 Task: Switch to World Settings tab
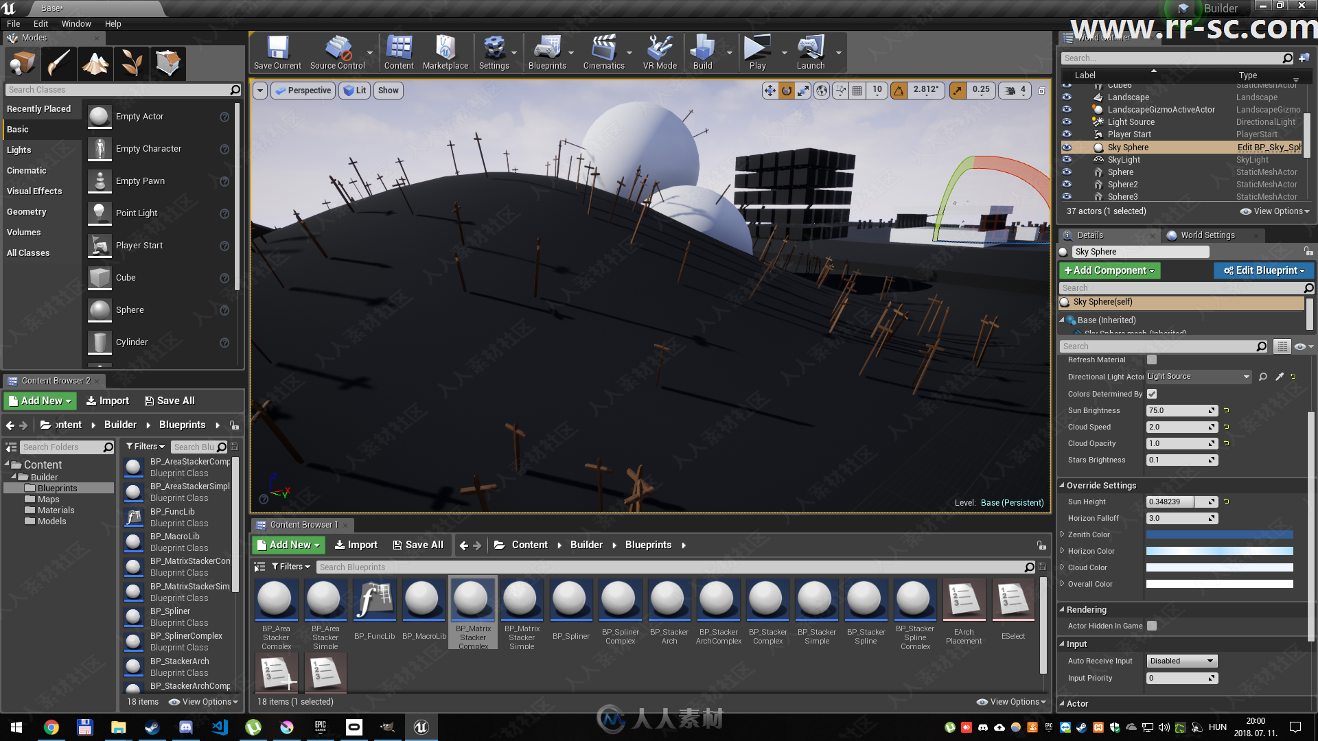(x=1207, y=235)
